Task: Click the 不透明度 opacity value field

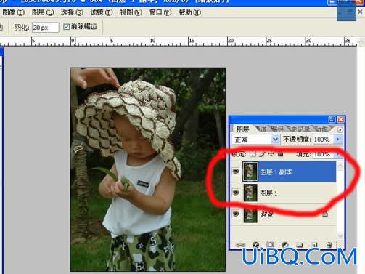Action: 322,140
